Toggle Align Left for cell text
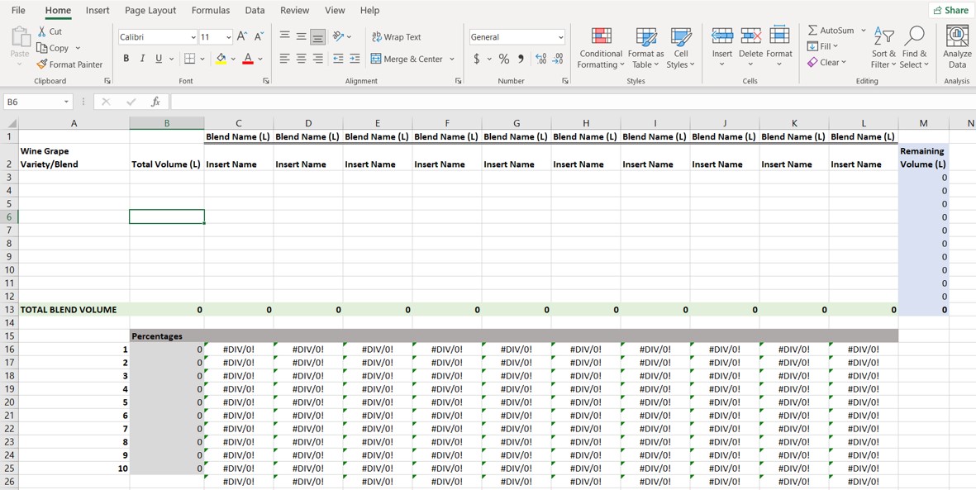 284,59
